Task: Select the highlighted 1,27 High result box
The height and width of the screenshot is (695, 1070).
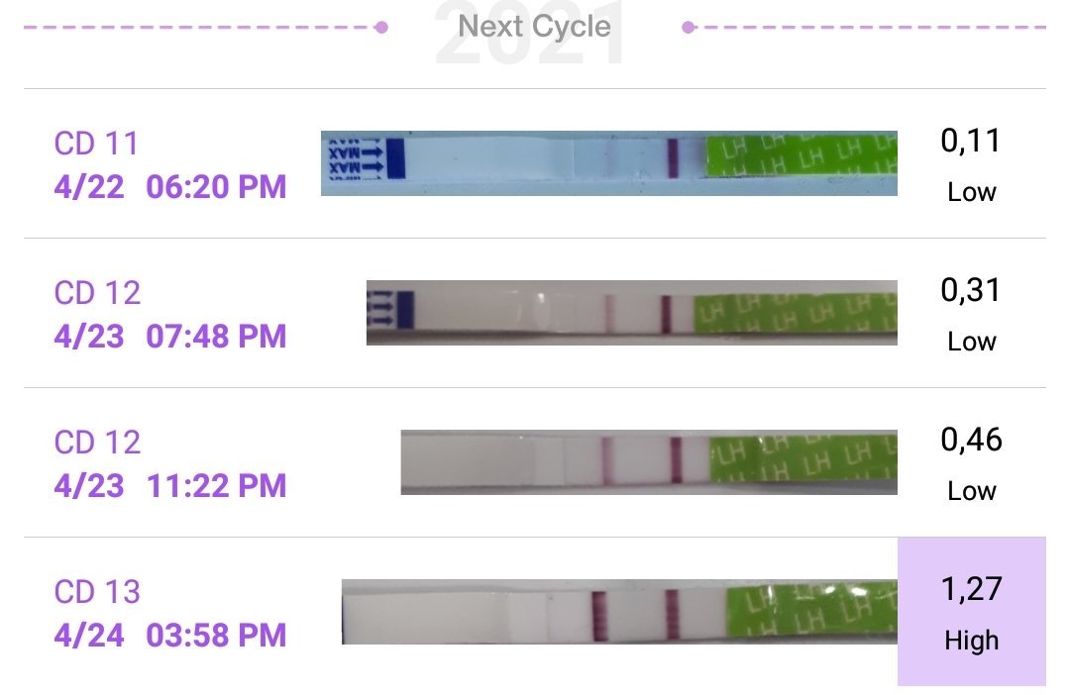Action: click(971, 611)
